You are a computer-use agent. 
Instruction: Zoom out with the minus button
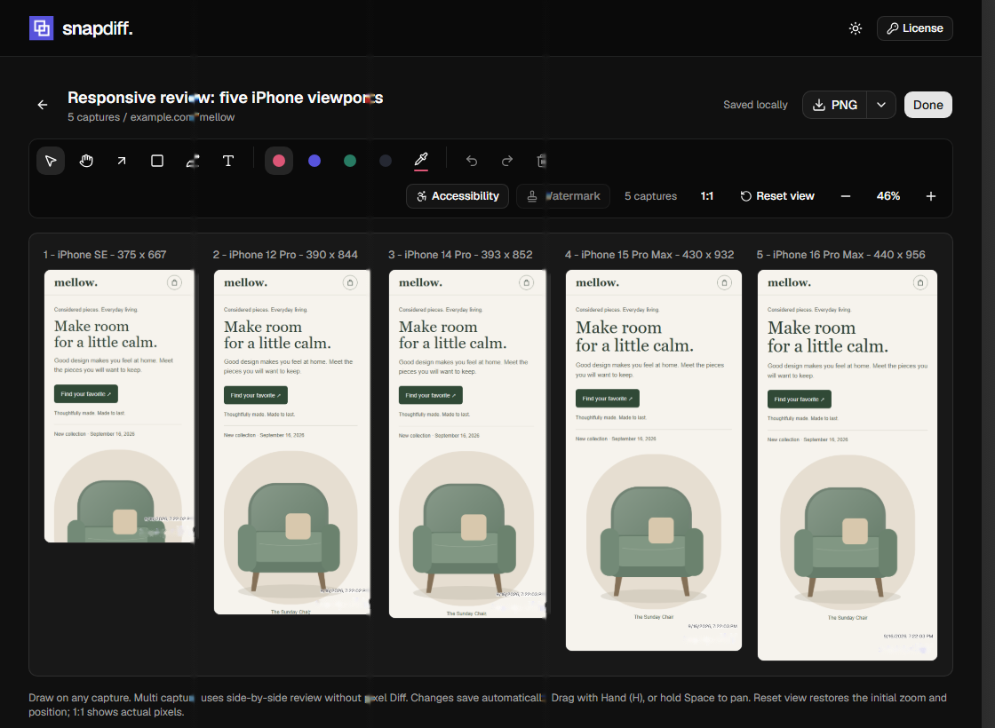pyautogui.click(x=845, y=196)
